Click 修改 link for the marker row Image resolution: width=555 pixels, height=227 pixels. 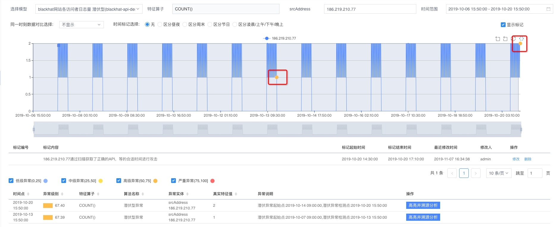516,159
